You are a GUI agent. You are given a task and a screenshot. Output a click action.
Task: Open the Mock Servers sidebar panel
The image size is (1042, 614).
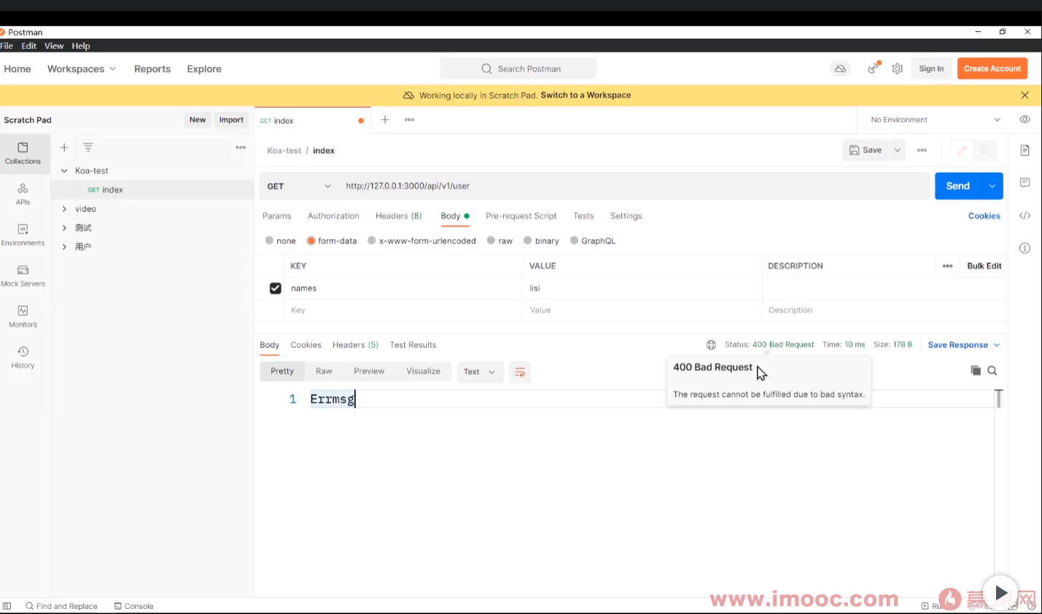[x=23, y=275]
